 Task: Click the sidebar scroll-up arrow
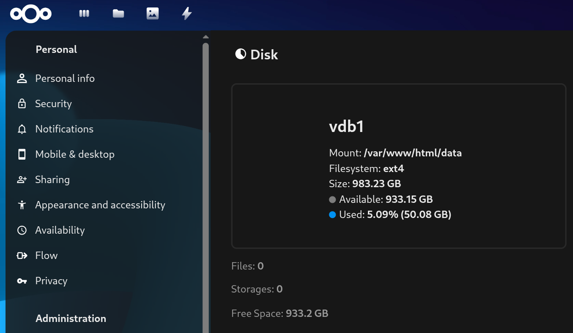pyautogui.click(x=206, y=37)
